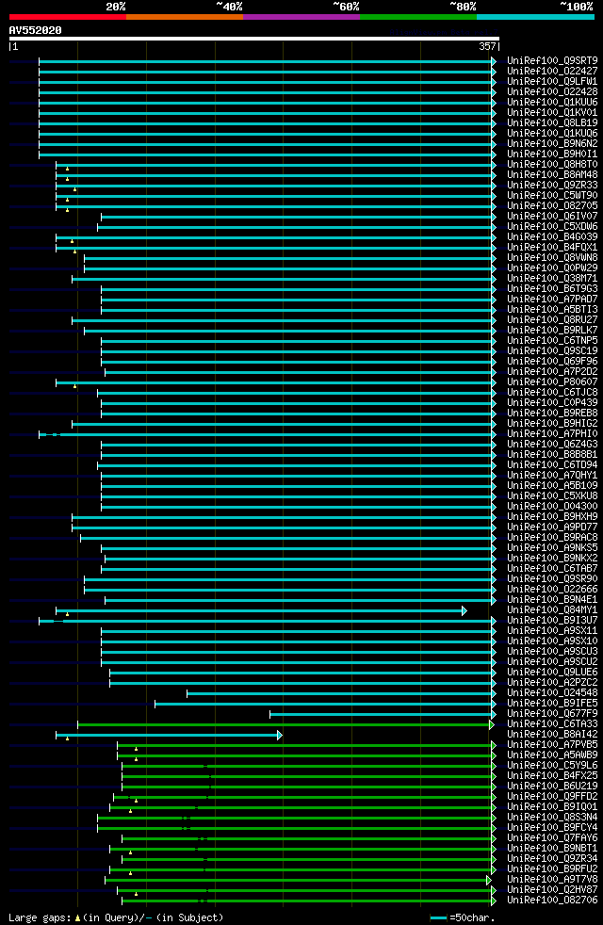Open the UniRef100_B6T9G3 hit
603x925 pixels.
(552, 288)
